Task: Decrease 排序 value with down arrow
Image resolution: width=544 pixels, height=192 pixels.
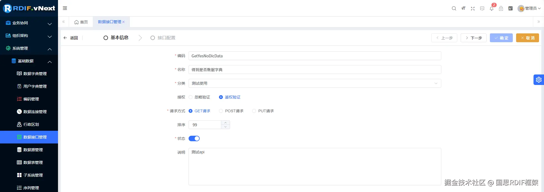Action: click(226, 127)
